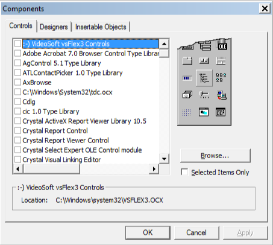
Task: Check the cic 1.0 Type Library checkbox
Action: 18,111
